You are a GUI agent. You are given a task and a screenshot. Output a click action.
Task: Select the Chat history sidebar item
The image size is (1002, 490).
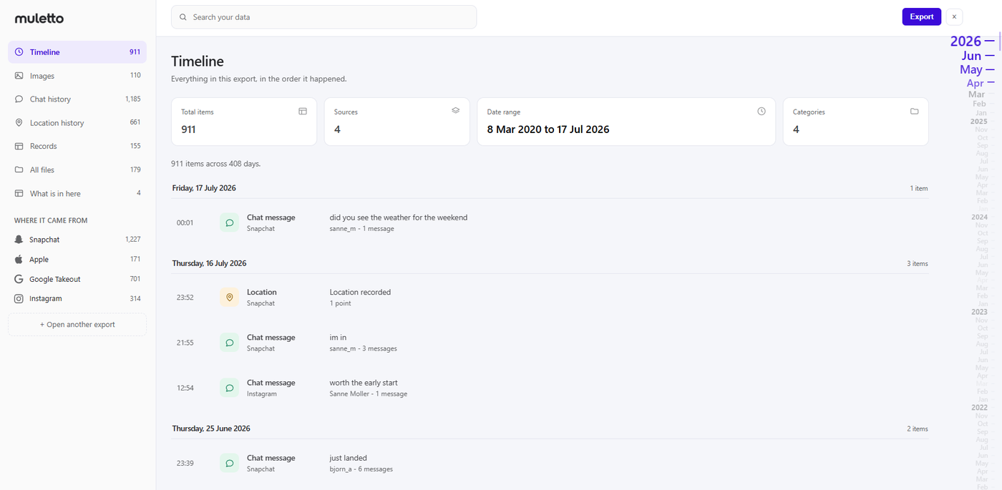point(77,99)
